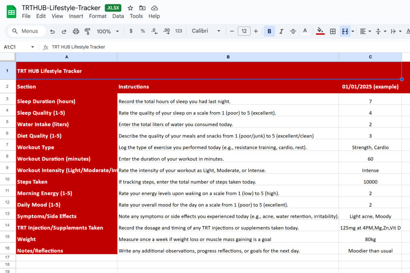
Task: Open the Data menu
Action: click(x=118, y=16)
